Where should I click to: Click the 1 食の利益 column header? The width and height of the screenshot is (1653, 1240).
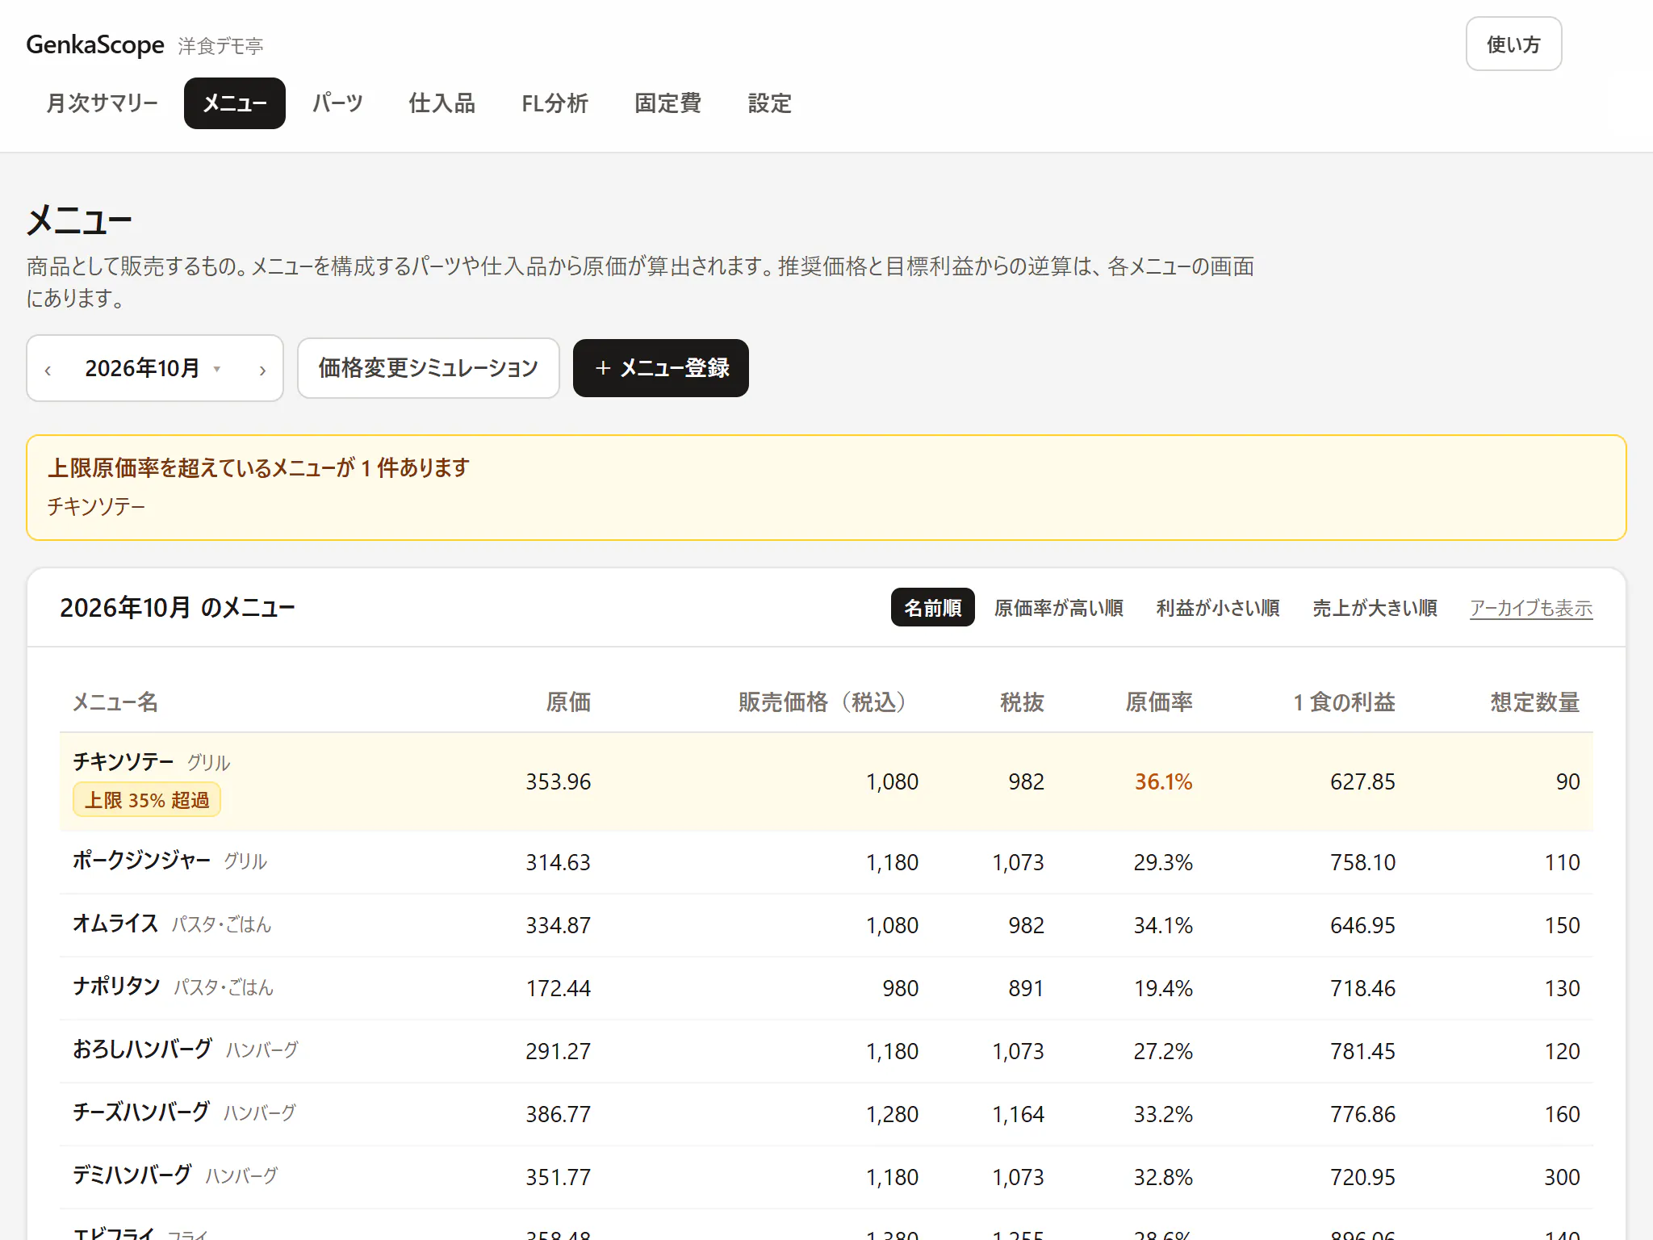1344,702
